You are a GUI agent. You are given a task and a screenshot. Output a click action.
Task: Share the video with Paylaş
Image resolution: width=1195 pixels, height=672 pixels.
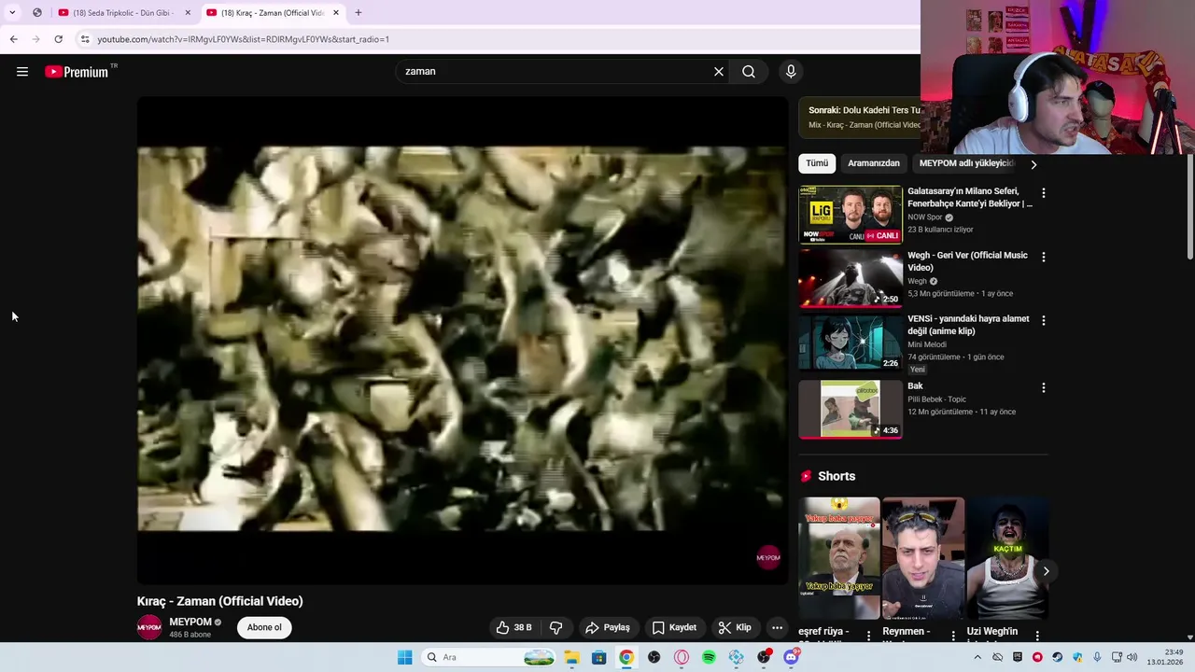click(x=608, y=628)
